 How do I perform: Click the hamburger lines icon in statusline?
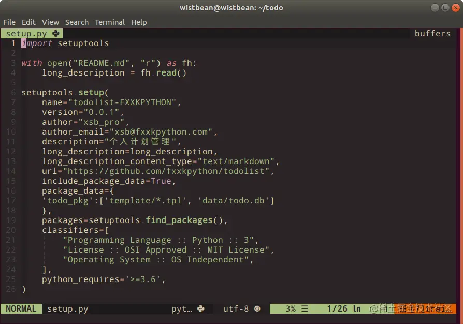coord(305,308)
